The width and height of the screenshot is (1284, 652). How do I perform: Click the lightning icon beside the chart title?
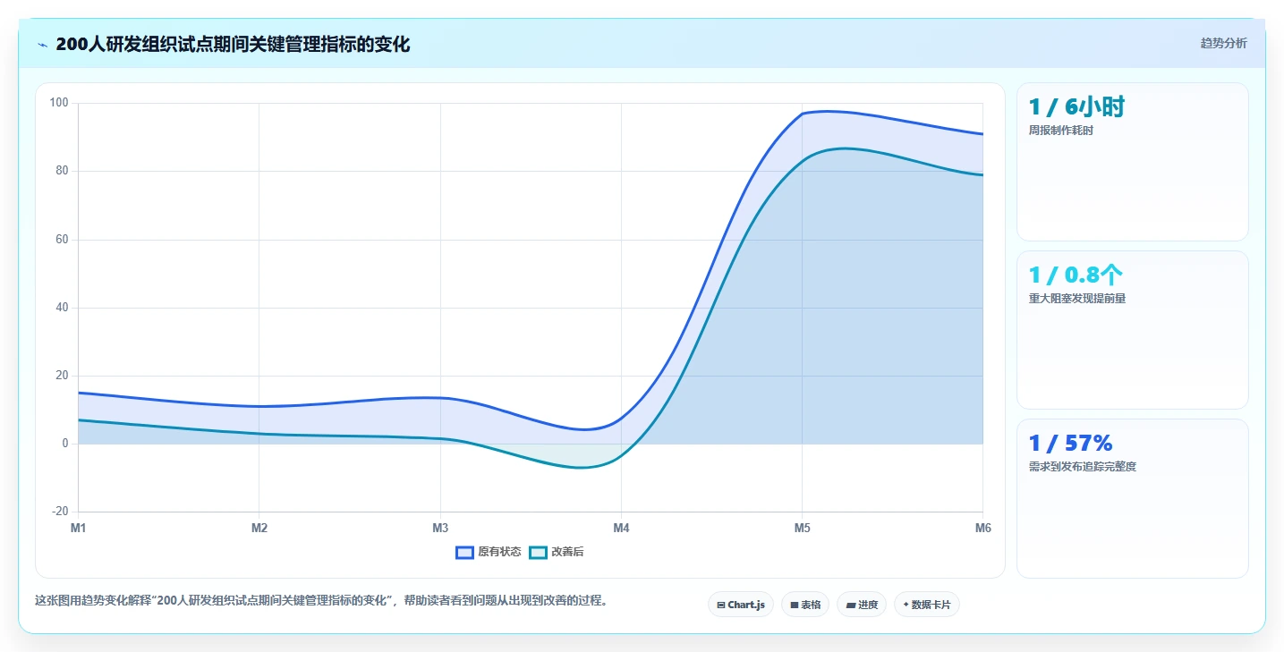click(42, 45)
